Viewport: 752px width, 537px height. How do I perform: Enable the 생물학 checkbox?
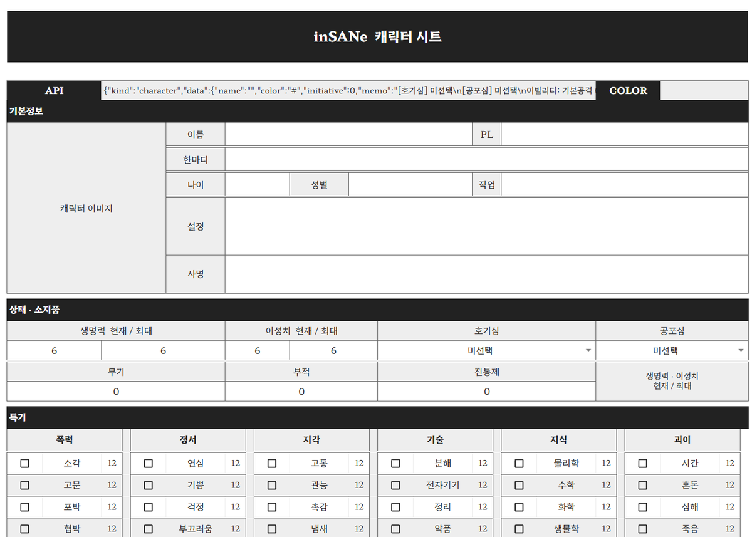click(519, 529)
